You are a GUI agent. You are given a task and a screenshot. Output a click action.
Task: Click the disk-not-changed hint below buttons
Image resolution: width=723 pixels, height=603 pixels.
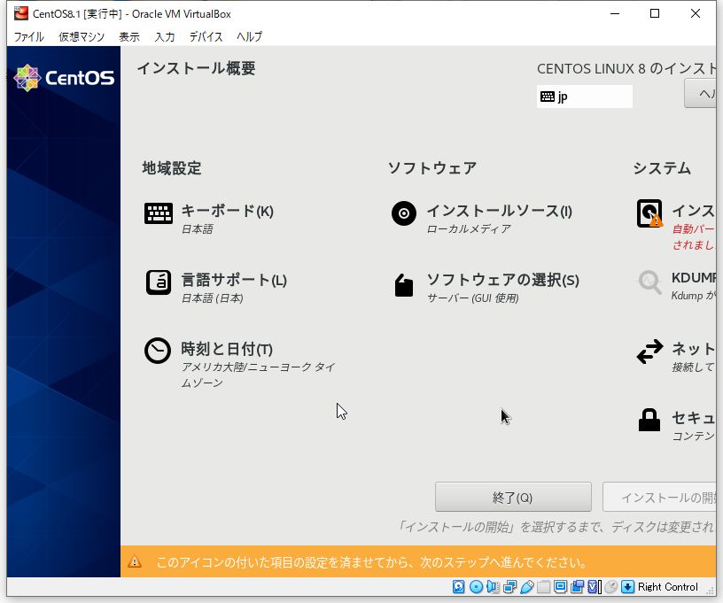[x=556, y=527]
